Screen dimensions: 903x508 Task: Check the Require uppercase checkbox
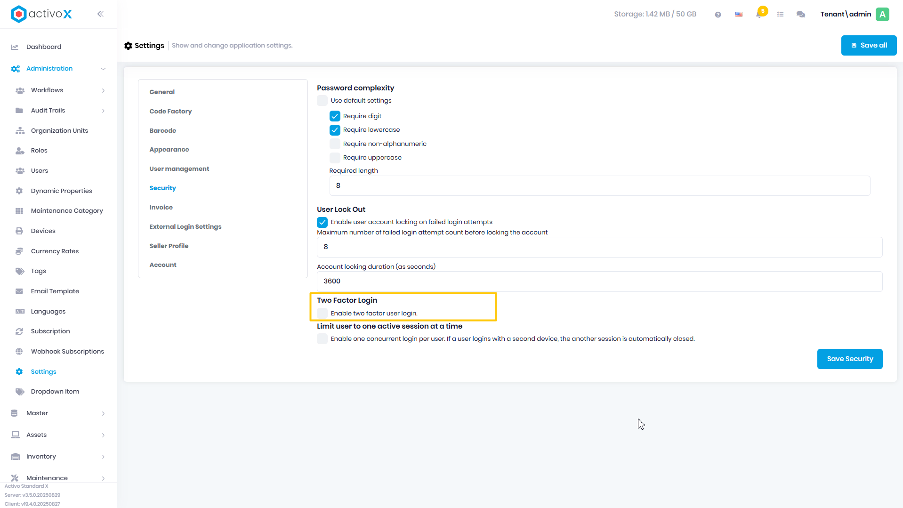pyautogui.click(x=335, y=158)
